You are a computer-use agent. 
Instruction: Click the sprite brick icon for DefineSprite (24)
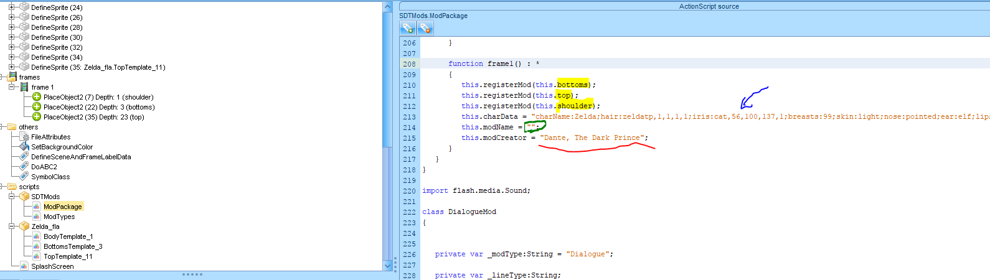[24, 7]
